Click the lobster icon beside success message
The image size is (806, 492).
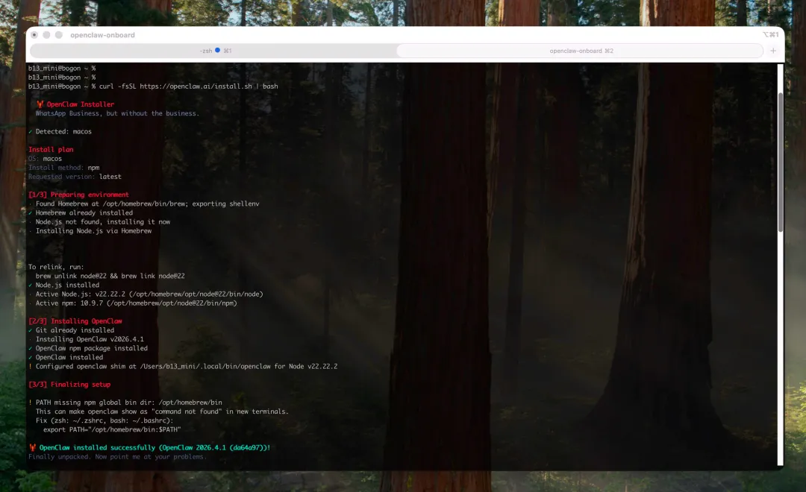(32, 448)
